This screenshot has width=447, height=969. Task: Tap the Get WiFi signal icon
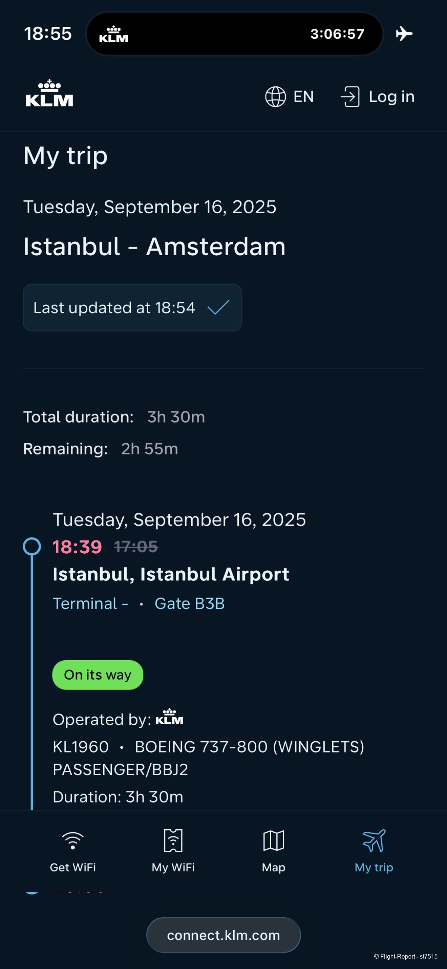[73, 840]
